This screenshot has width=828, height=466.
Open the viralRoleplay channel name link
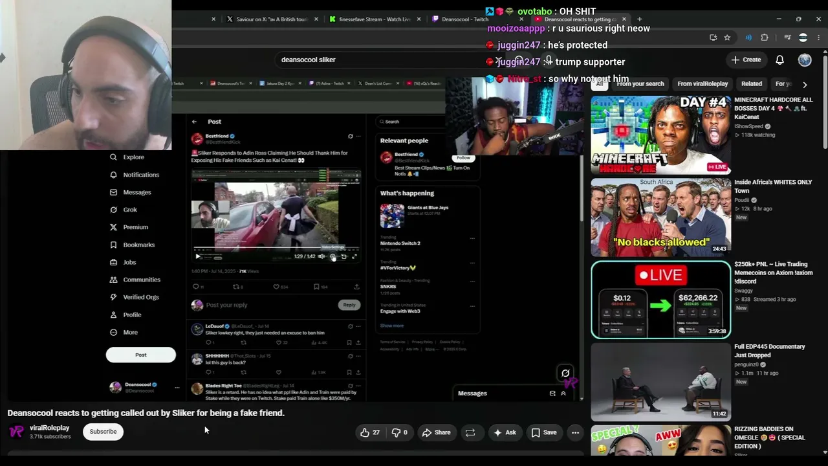[x=49, y=428]
